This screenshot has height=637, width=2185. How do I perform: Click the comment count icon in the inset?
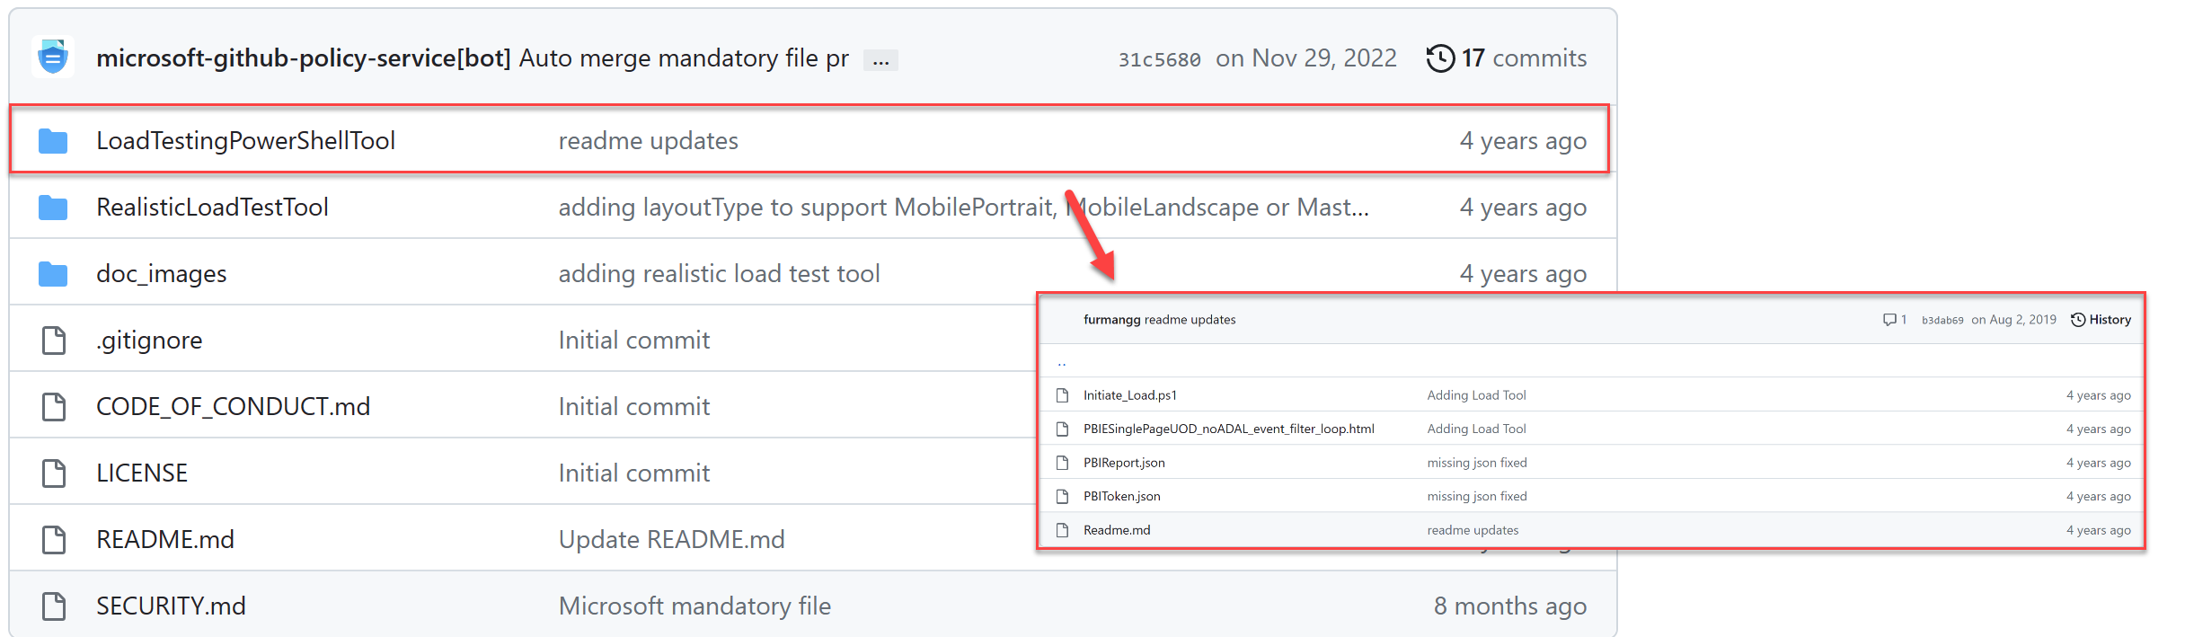(x=1889, y=320)
